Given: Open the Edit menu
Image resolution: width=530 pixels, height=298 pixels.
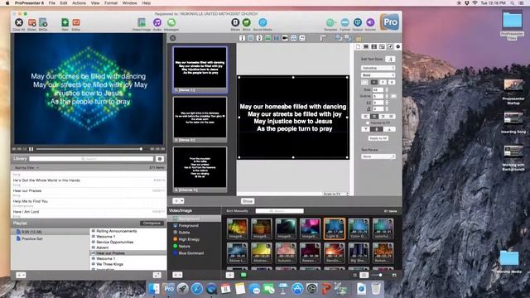Looking at the screenshot, I should 64,3.
